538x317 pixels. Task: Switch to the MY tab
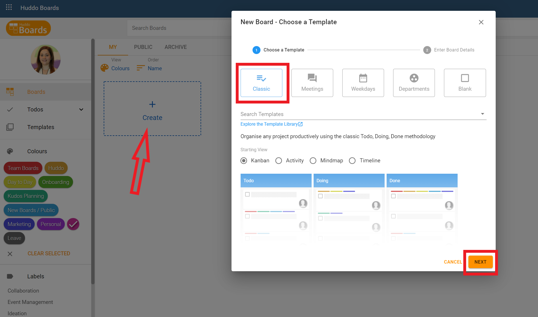[113, 47]
